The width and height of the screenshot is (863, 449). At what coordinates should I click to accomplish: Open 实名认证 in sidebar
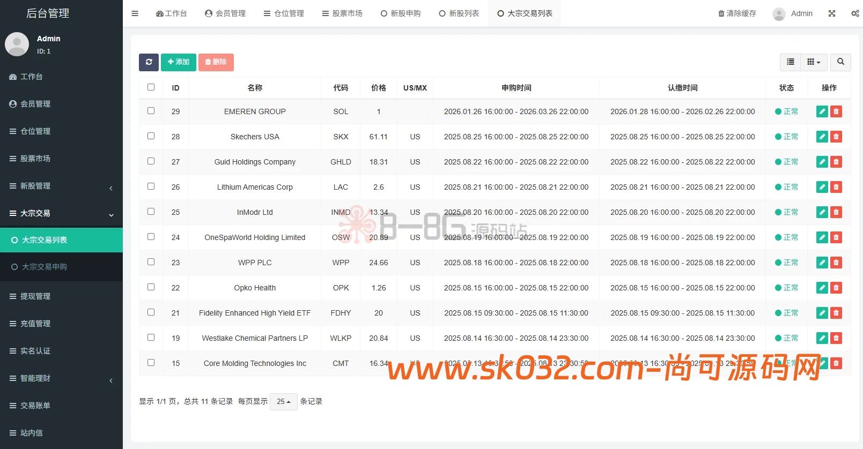[61, 351]
